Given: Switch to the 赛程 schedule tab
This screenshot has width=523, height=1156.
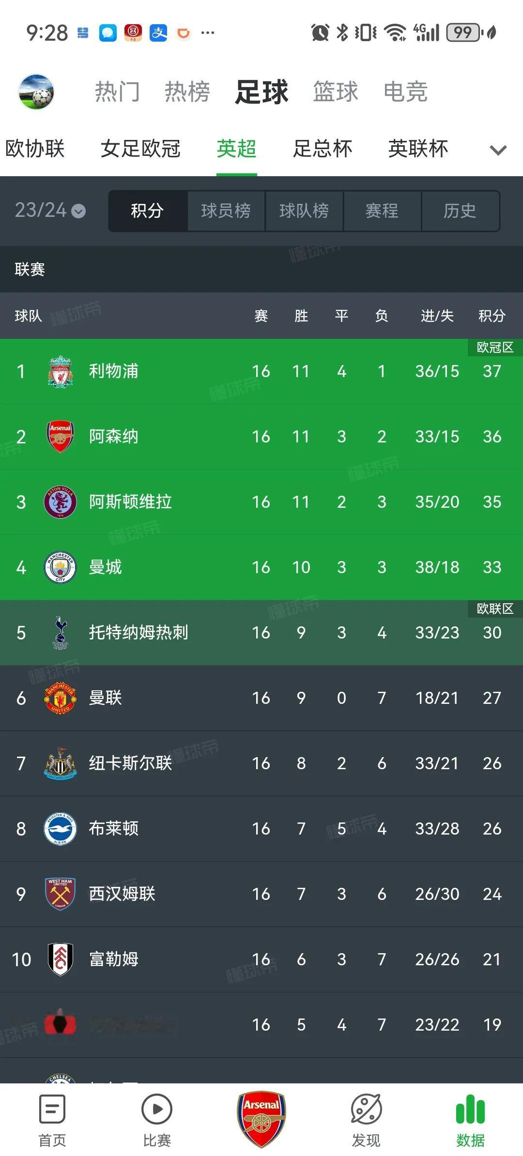Looking at the screenshot, I should point(382,211).
